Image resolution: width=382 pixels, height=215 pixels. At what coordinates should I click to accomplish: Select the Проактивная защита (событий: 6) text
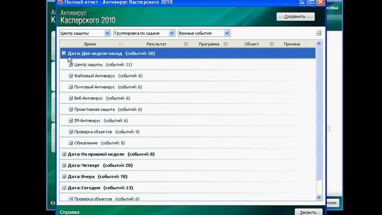pyautogui.click(x=108, y=109)
